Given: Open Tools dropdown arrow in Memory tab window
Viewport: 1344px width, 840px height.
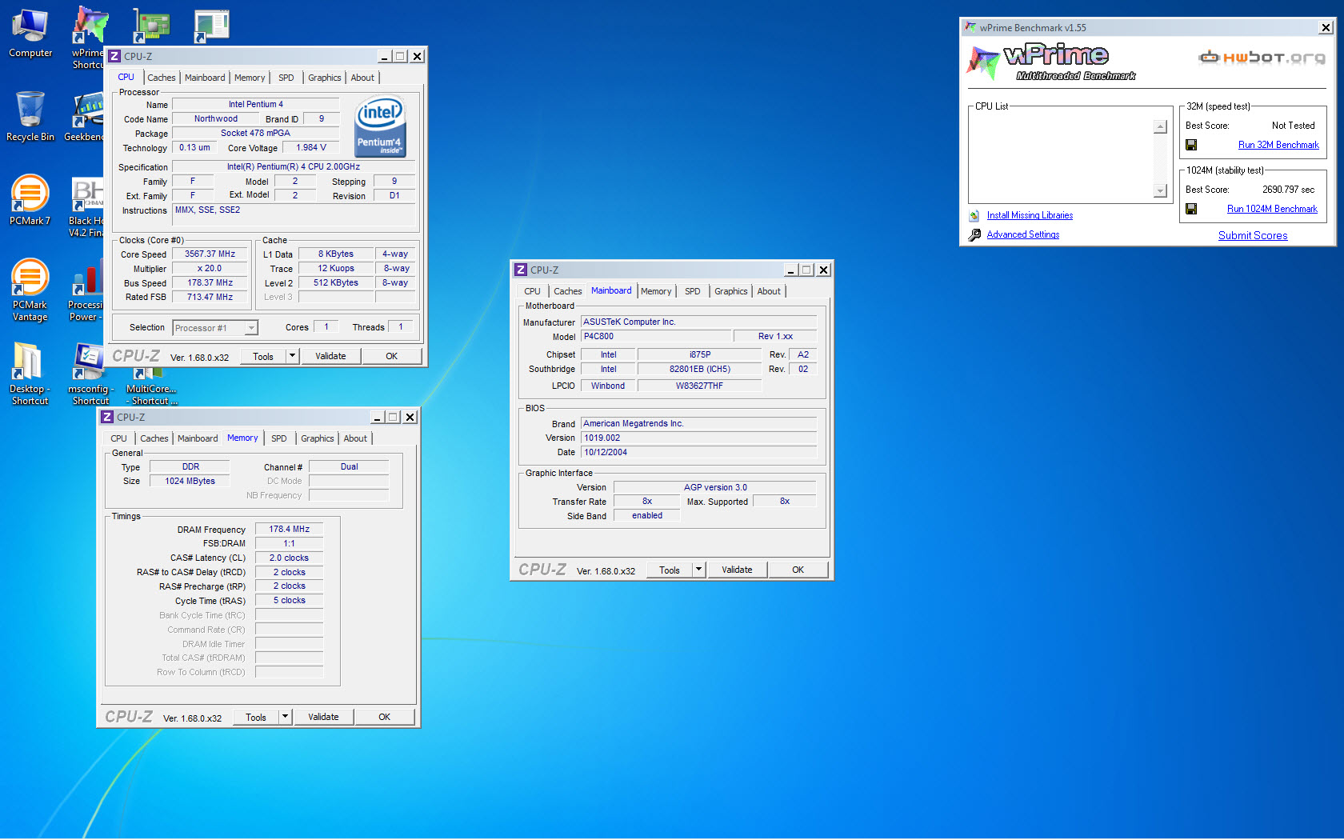Looking at the screenshot, I should (x=286, y=717).
